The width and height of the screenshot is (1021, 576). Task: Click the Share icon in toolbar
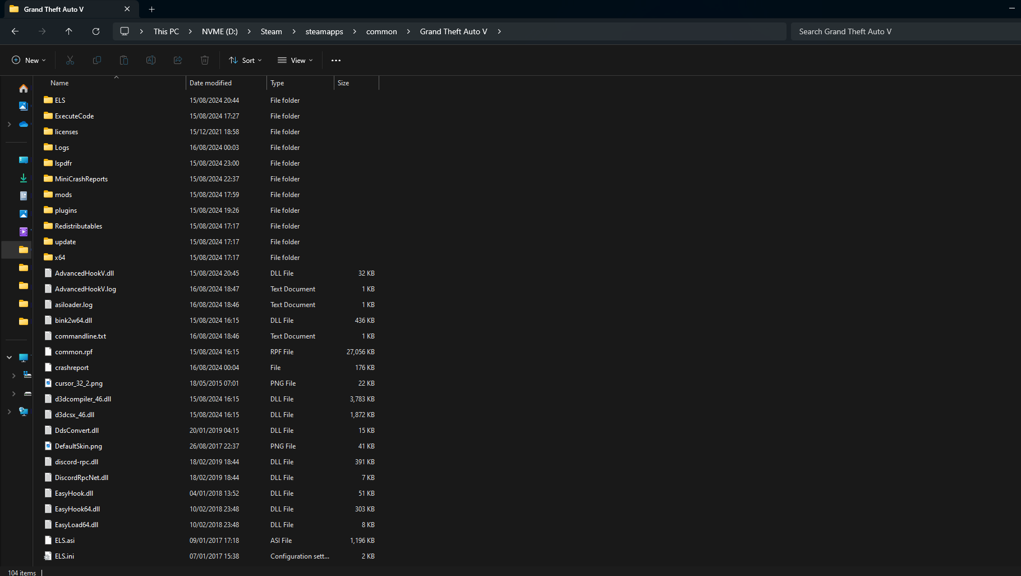[178, 60]
